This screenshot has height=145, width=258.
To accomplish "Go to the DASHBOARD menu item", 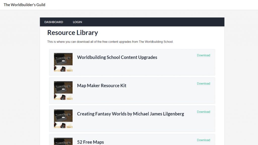I will 54,22.
